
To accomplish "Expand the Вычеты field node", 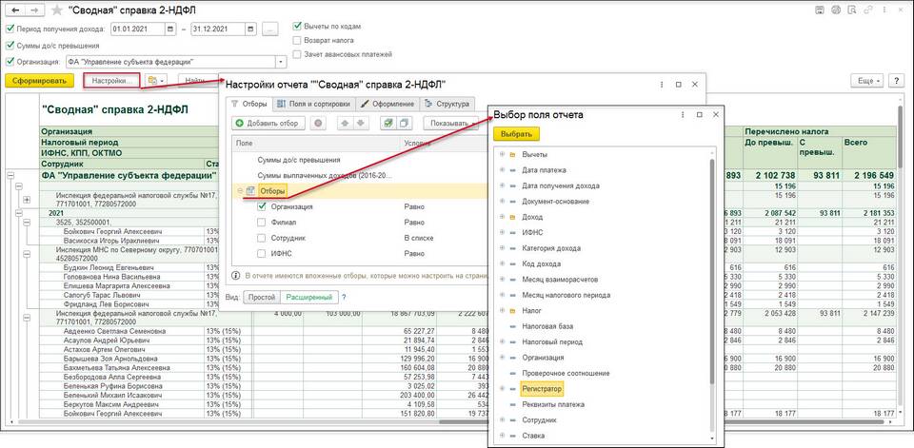I will (501, 154).
